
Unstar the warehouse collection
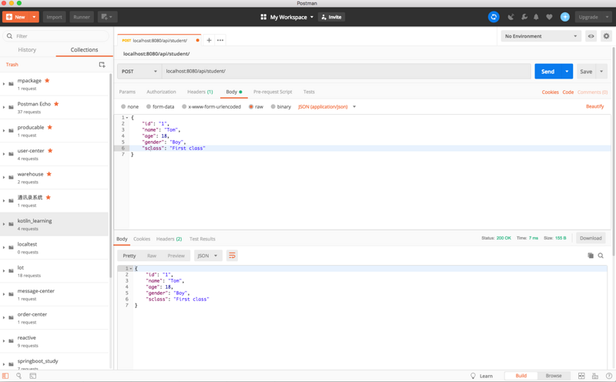(x=49, y=174)
